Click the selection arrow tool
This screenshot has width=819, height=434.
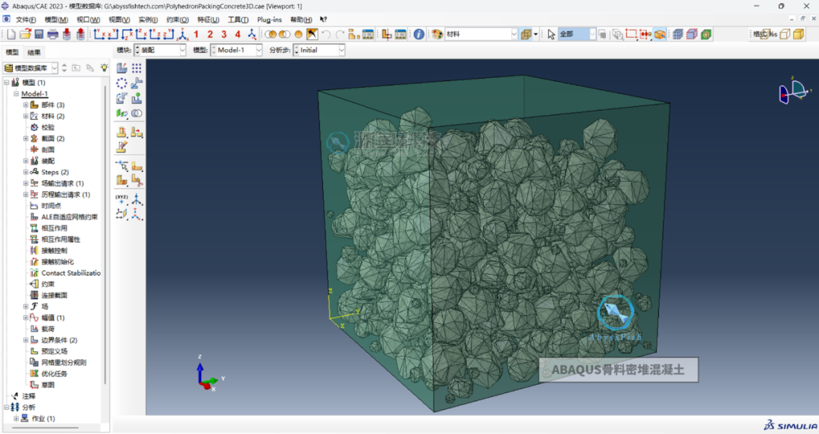551,34
